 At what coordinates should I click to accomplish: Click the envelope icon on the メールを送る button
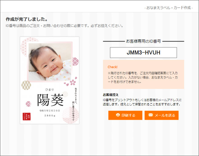[x=150, y=115]
